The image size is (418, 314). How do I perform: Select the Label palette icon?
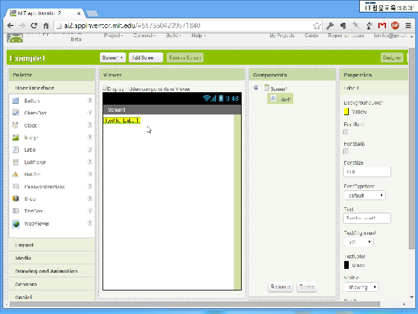(x=16, y=150)
